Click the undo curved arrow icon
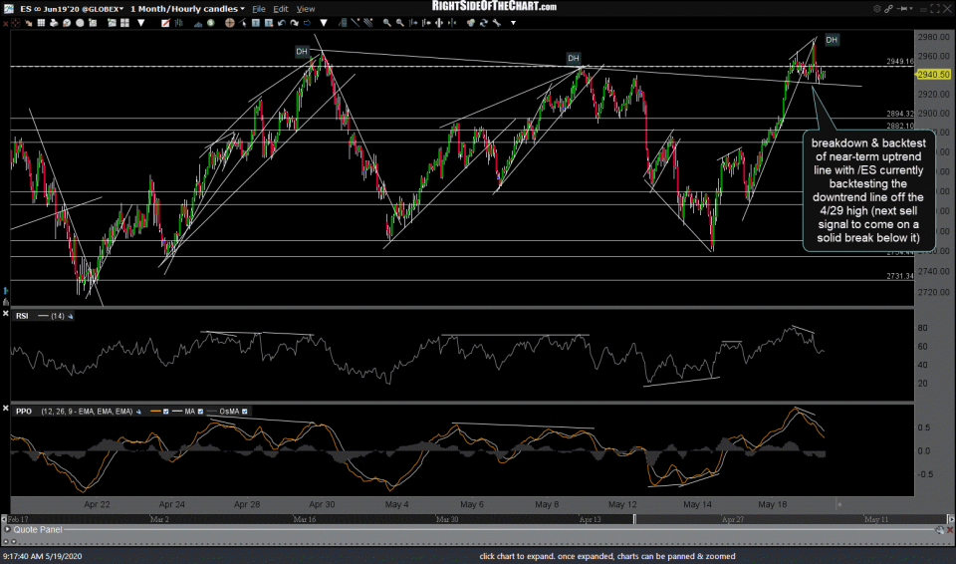 [282, 23]
